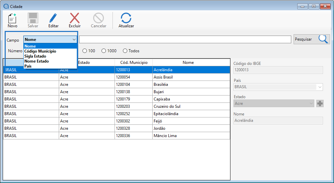This screenshot has height=183, width=334.
Task: Click the plus icon beside Estado
Action: 320,103
